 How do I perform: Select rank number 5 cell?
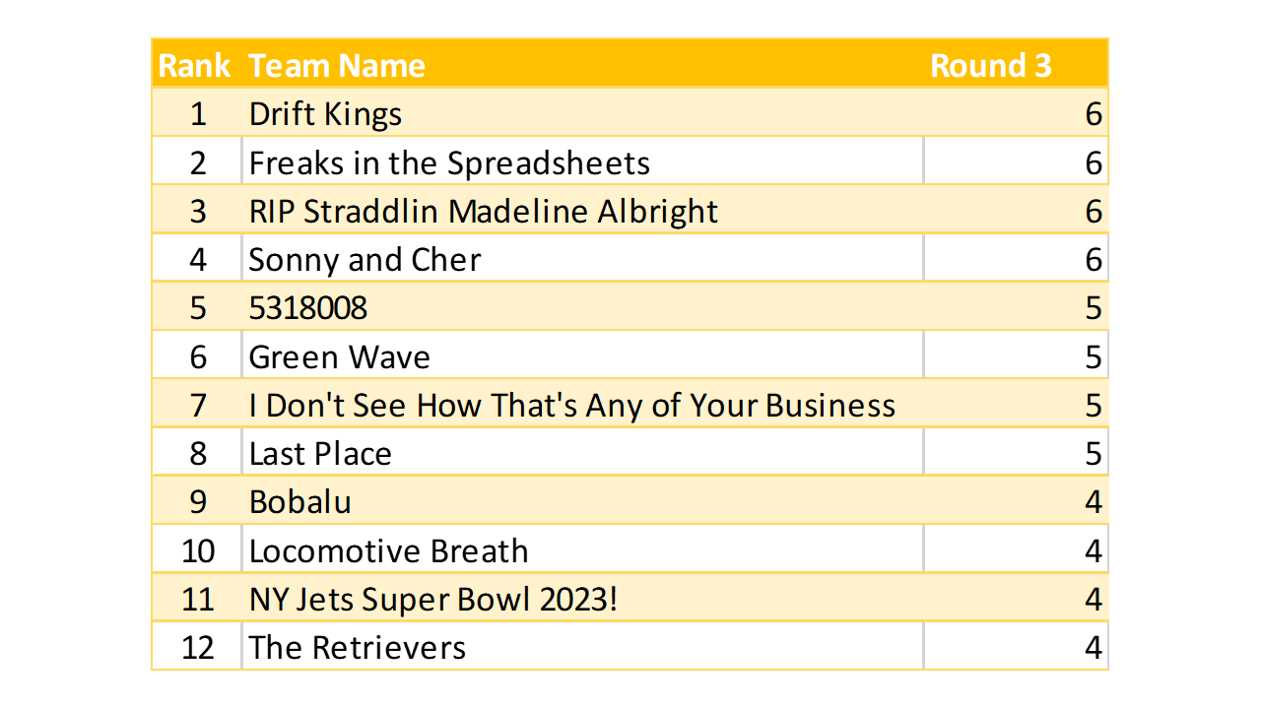[198, 308]
